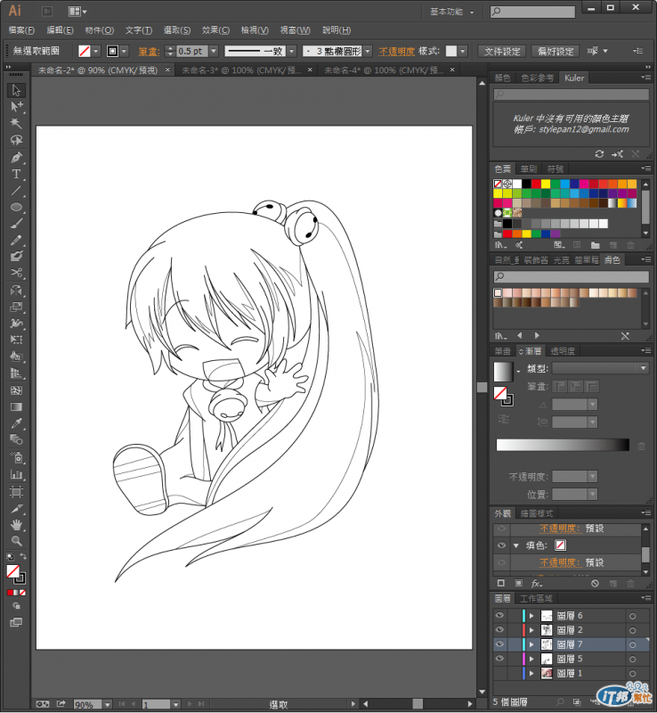The height and width of the screenshot is (713, 657).
Task: Select the Hand tool
Action: pos(16,525)
